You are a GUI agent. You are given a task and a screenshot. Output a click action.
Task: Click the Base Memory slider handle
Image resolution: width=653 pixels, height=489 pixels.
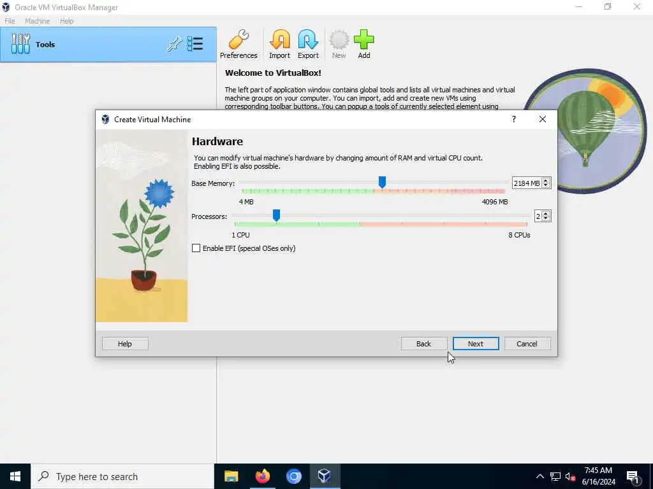[382, 181]
